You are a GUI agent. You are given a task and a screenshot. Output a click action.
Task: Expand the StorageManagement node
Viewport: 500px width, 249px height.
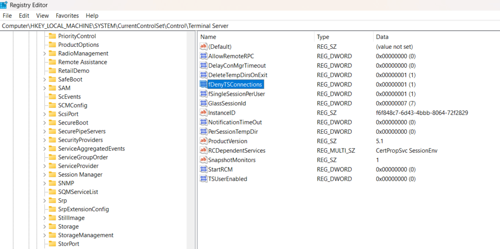[44, 235]
